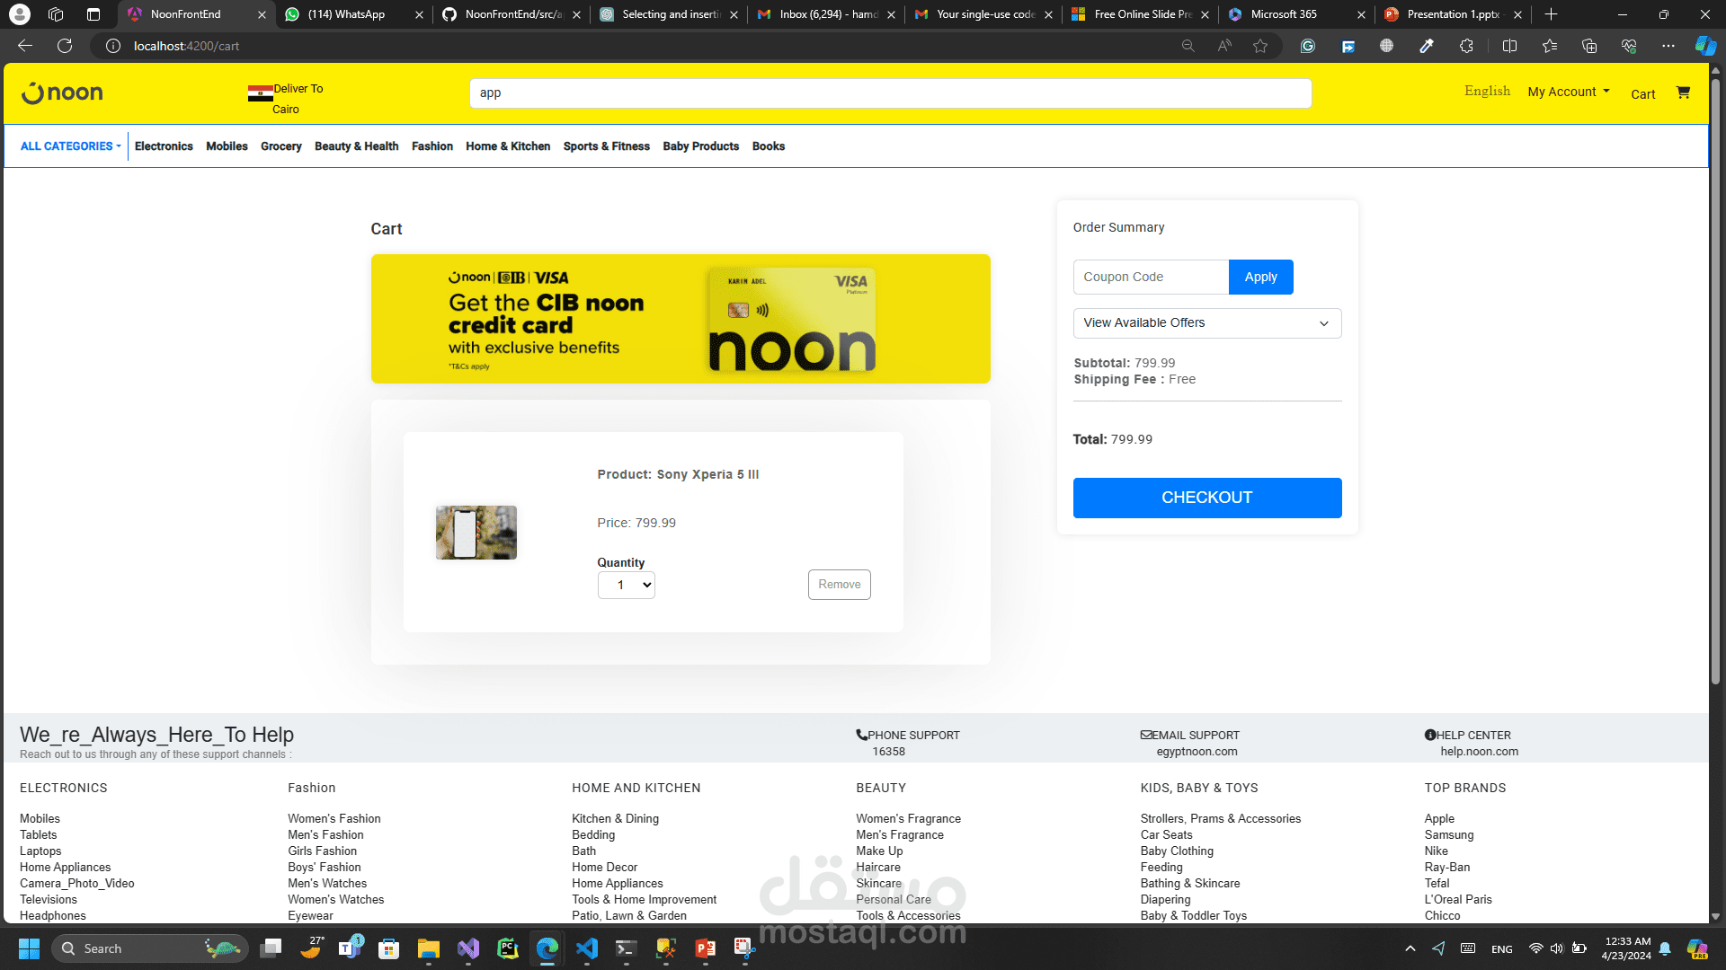The width and height of the screenshot is (1726, 970).
Task: Open the tab actions menu icon
Action: tap(93, 14)
